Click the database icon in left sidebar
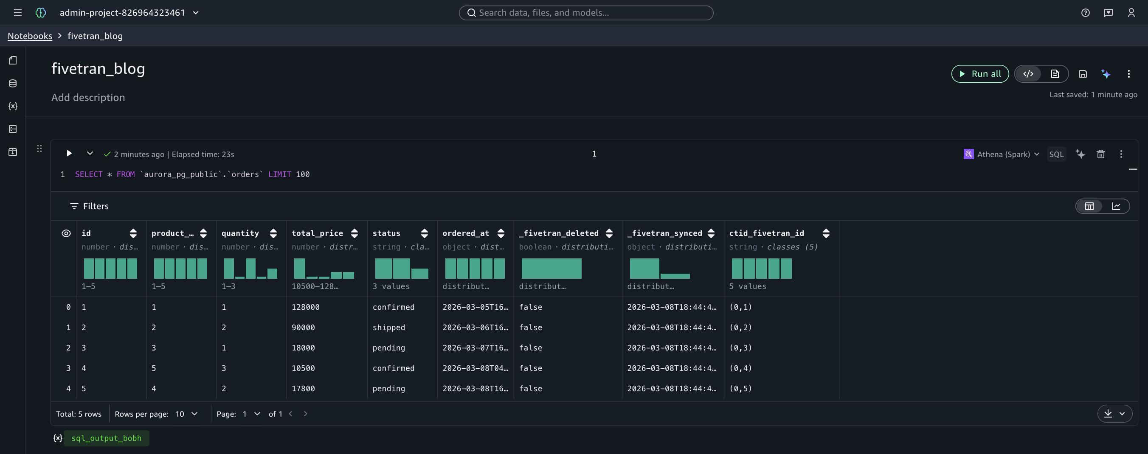 pyautogui.click(x=13, y=83)
